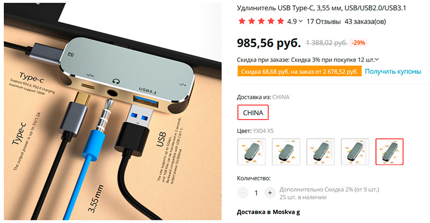Decrease quantity with the minus button
This screenshot has height=223, width=430.
click(x=243, y=193)
